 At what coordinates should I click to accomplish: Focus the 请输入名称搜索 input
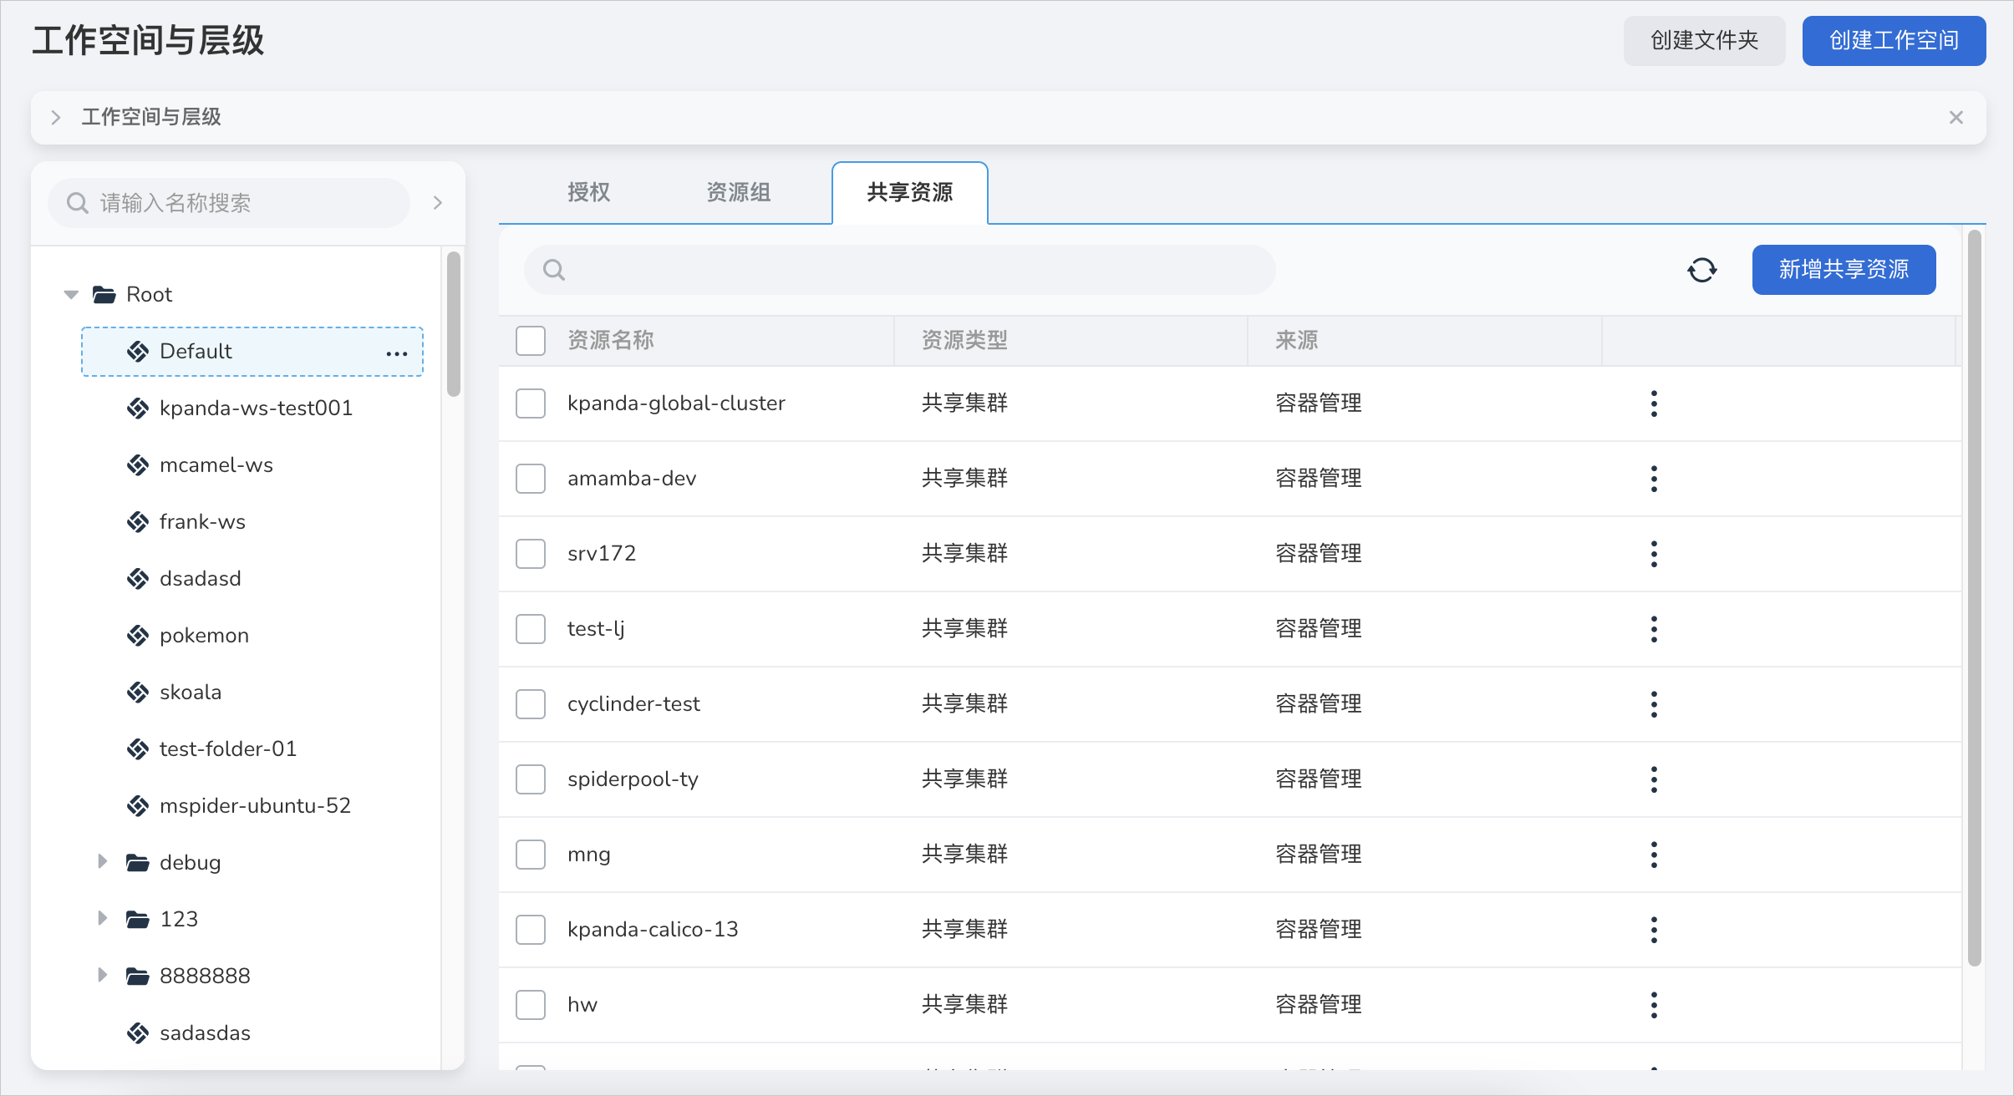[x=229, y=203]
